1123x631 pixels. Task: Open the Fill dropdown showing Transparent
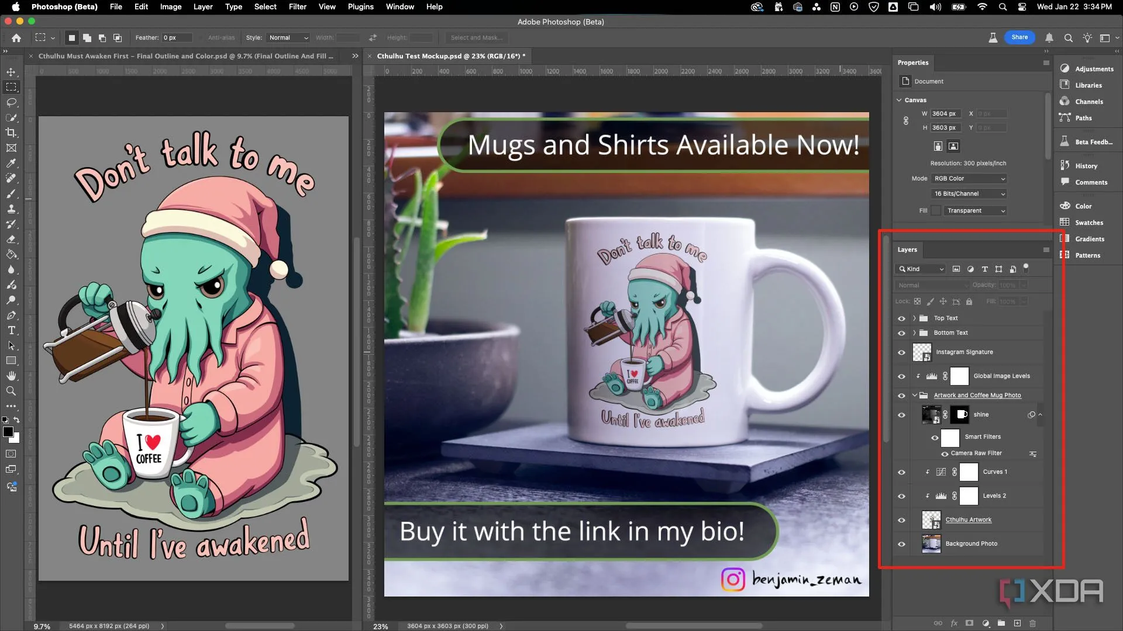click(x=975, y=211)
